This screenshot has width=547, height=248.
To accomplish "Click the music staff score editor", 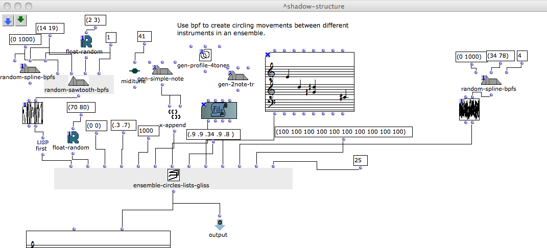I will pos(310,82).
